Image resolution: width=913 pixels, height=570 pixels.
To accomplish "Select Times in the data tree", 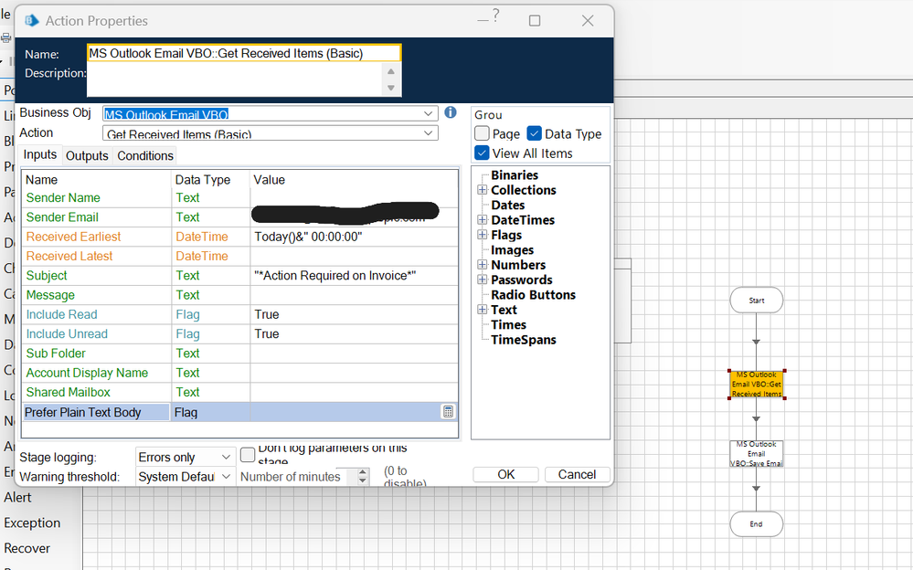I will 508,324.
